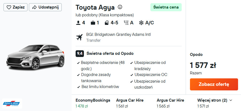Click the info icon next to Toyota Agya
Image resolution: width=241 pixels, height=111 pixels.
[120, 7]
